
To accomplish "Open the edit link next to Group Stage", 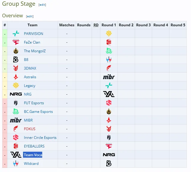I will pyautogui.click(x=42, y=5).
